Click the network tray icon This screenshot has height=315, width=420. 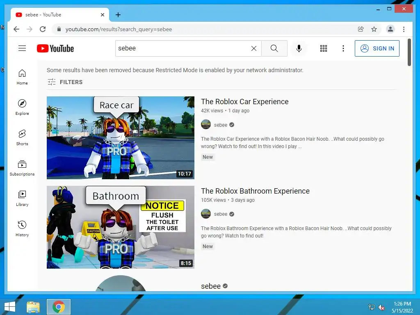(x=372, y=307)
